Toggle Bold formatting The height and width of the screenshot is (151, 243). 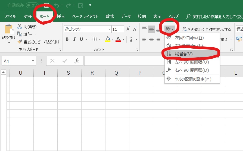click(x=67, y=39)
